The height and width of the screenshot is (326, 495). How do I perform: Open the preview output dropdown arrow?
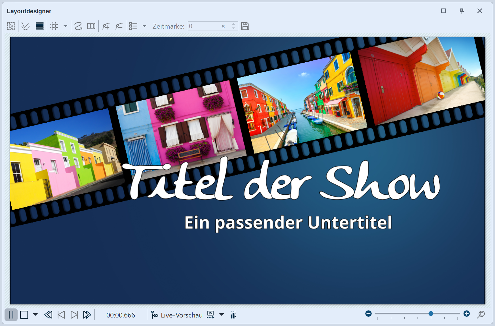(x=222, y=315)
